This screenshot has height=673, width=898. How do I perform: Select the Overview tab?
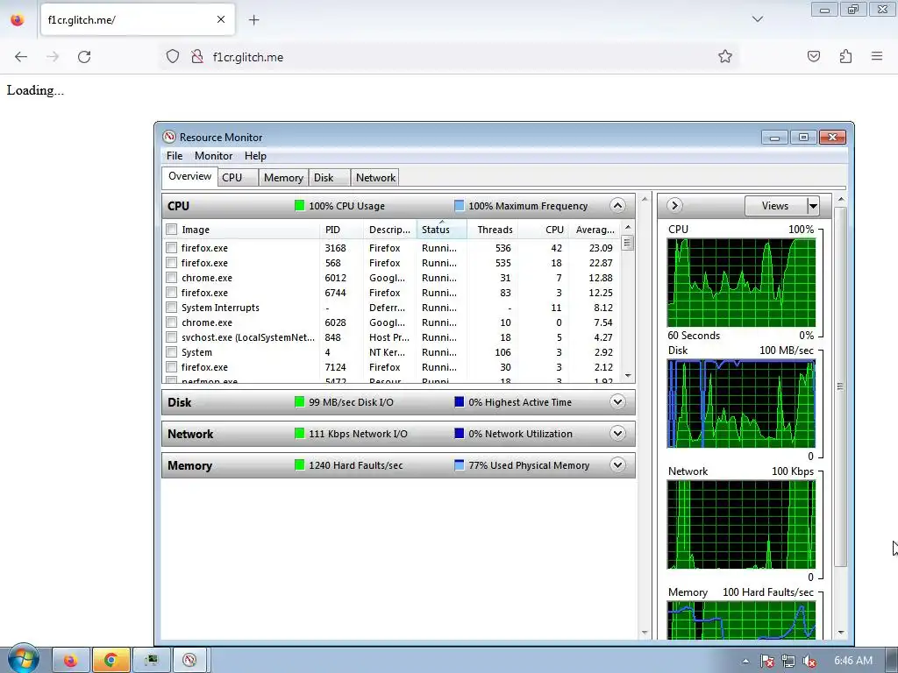[189, 176]
